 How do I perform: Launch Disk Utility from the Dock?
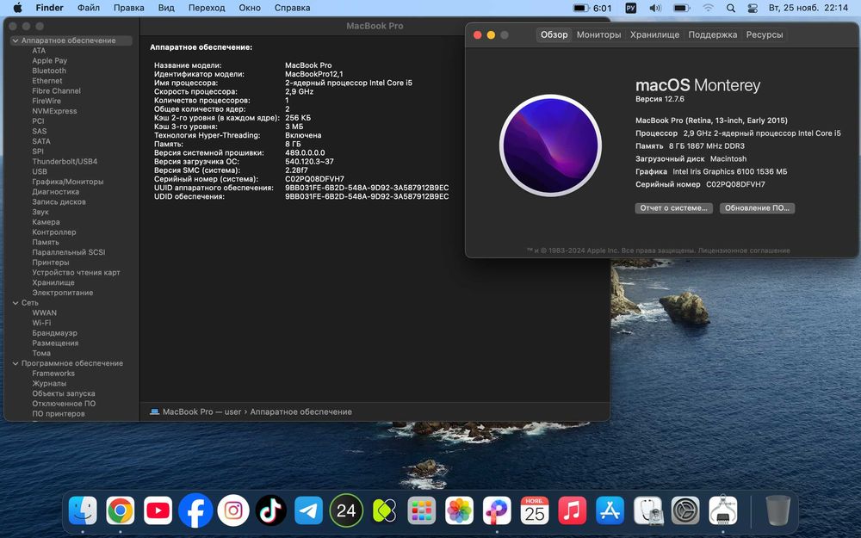pos(648,510)
